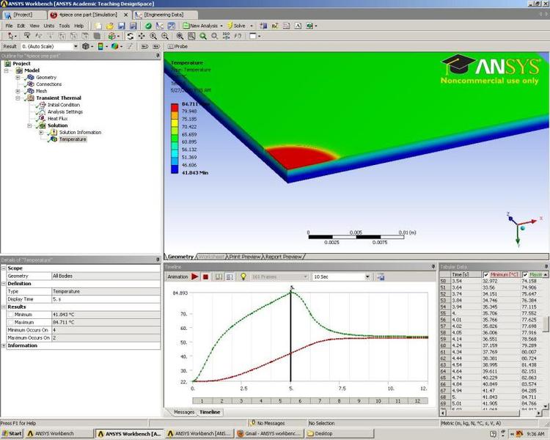Toggle the Minimum result checkbox in Details
This screenshot has width=550, height=440.
tap(10, 315)
